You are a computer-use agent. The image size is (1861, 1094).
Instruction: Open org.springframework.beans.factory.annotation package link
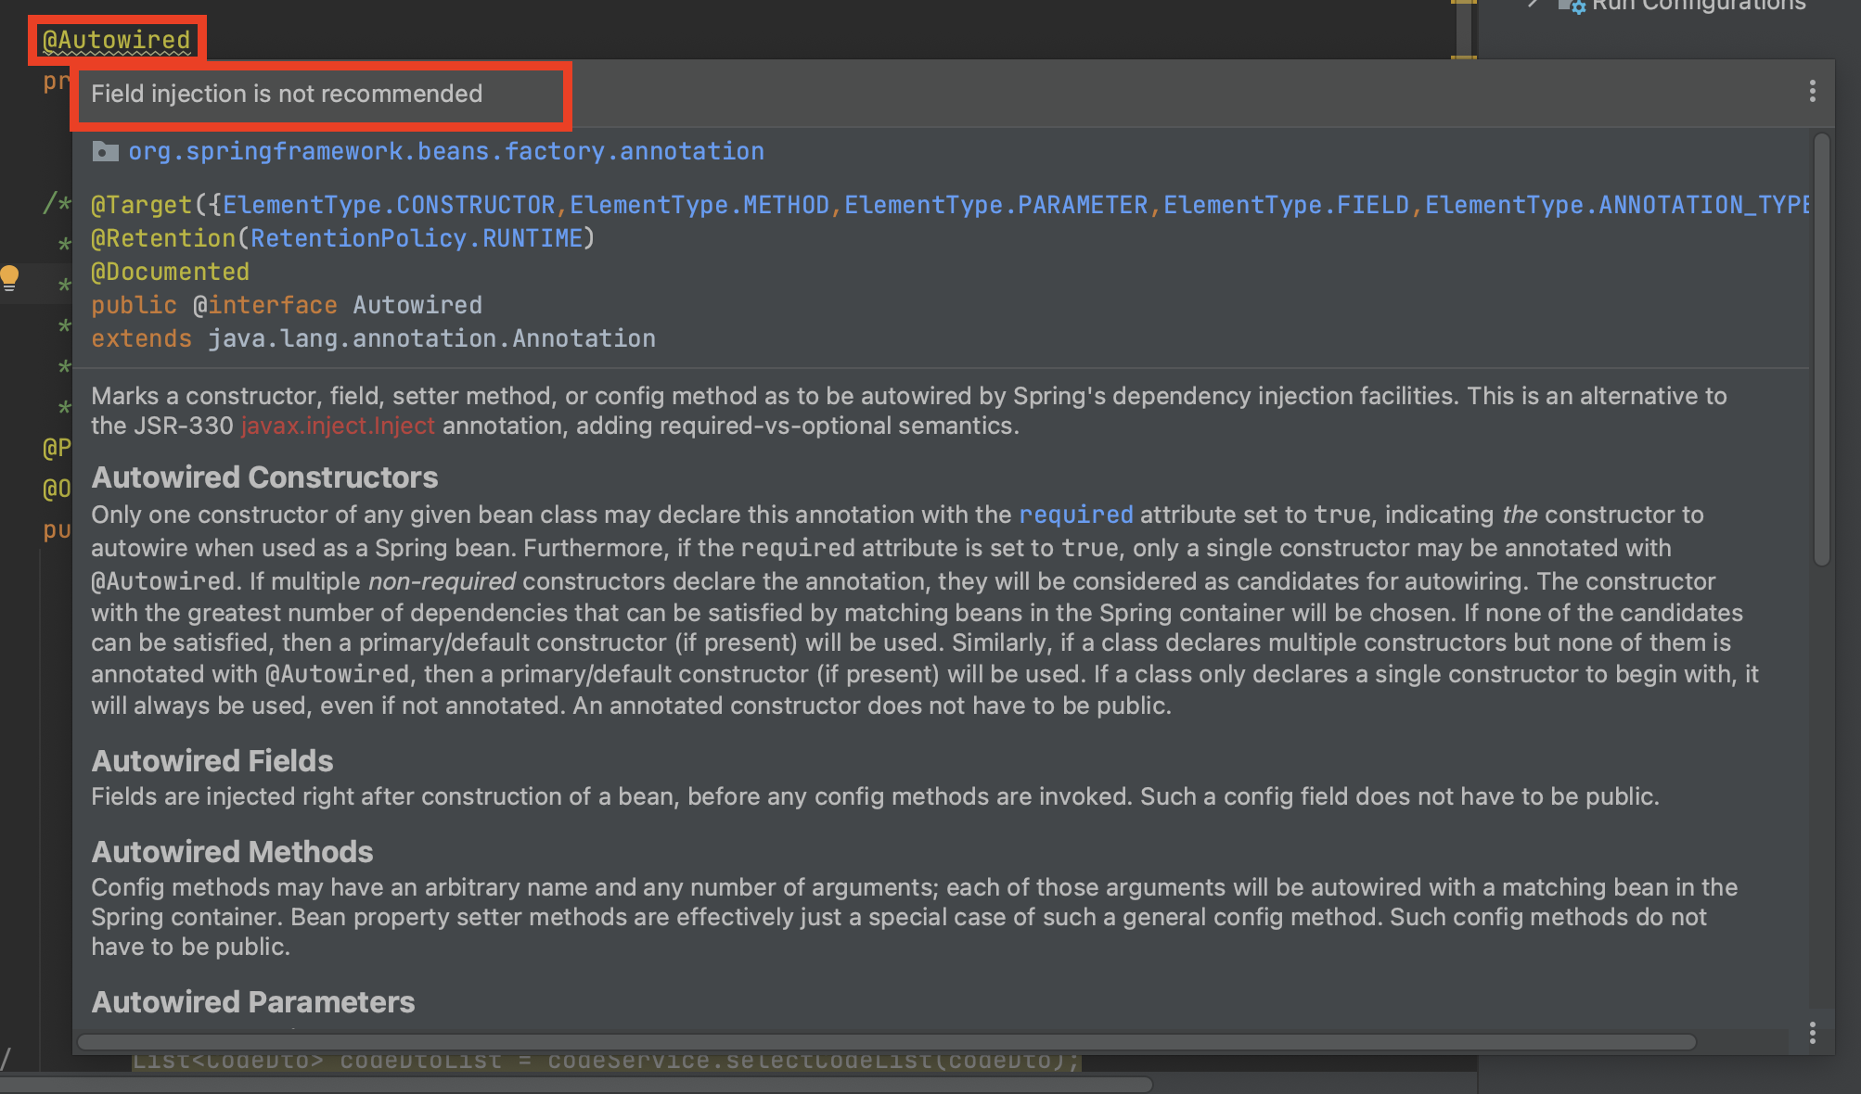[x=445, y=151]
